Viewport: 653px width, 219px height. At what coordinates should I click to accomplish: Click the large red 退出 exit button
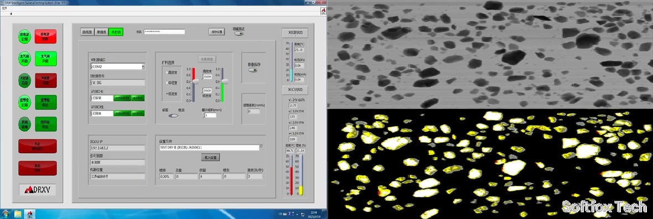point(38,168)
